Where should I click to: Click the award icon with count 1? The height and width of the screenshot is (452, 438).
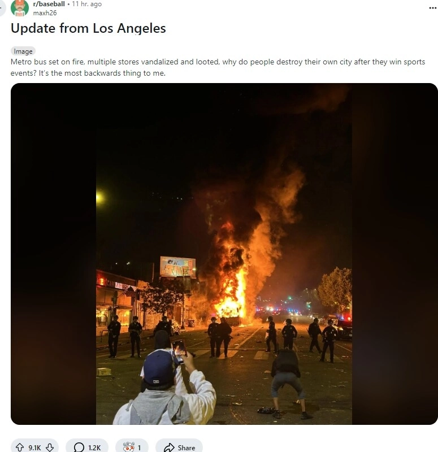tap(129, 447)
